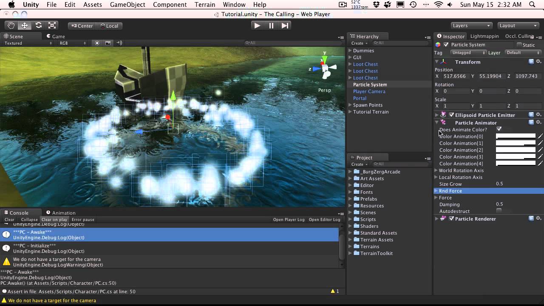Switch to the Animation tab

[x=61, y=213]
